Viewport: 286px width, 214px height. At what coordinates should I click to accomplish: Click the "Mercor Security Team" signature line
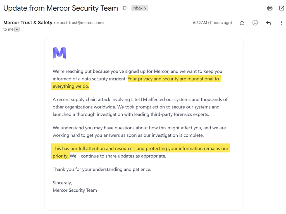(75, 190)
